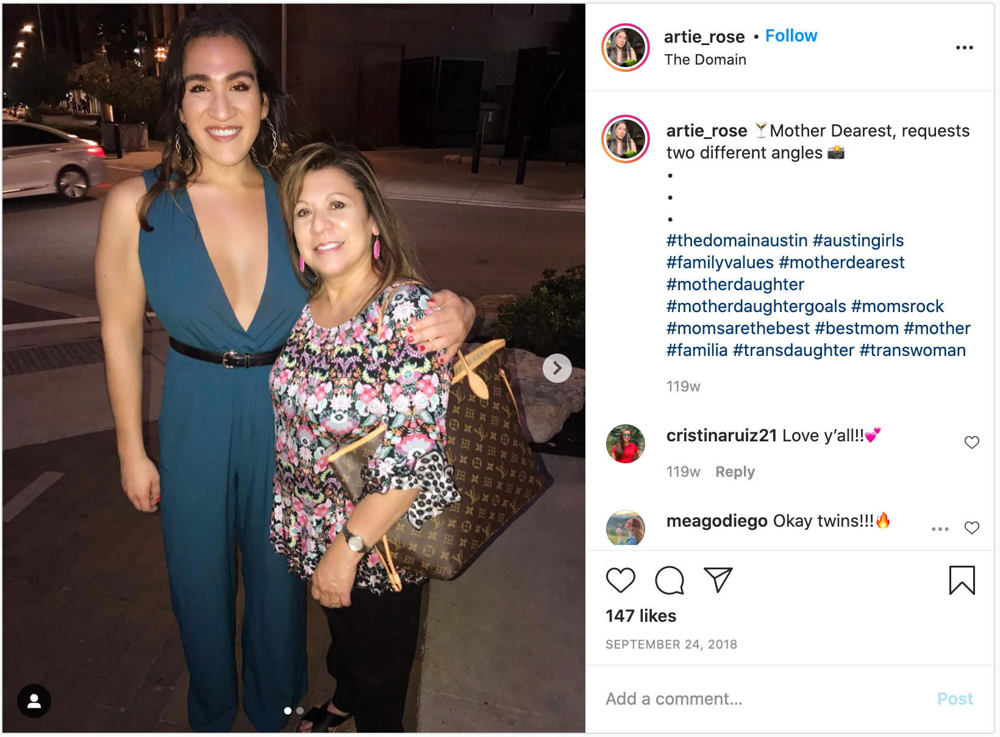Show tagged people icon on photo

[34, 701]
